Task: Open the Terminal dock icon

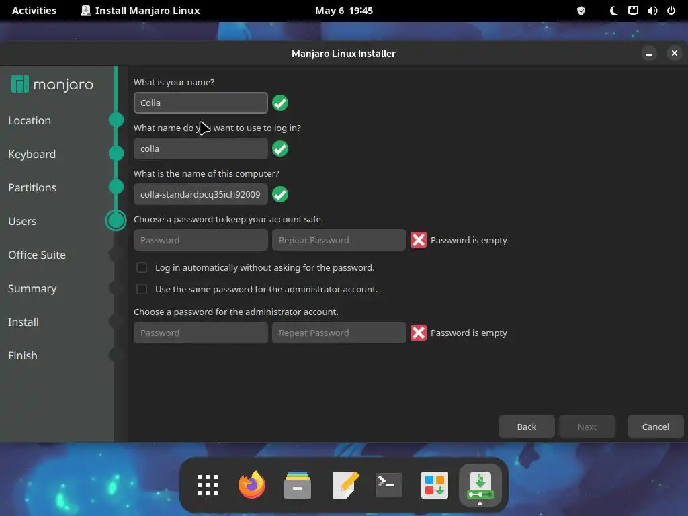Action: [x=389, y=485]
